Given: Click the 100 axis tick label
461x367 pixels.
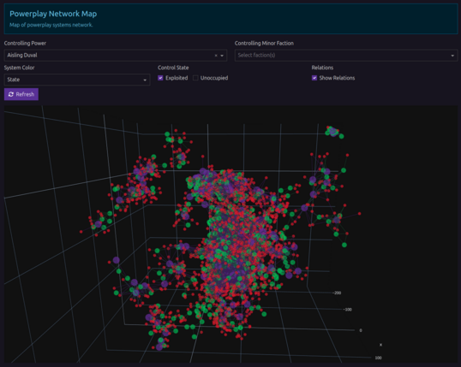Looking at the screenshot, I should click(x=378, y=358).
